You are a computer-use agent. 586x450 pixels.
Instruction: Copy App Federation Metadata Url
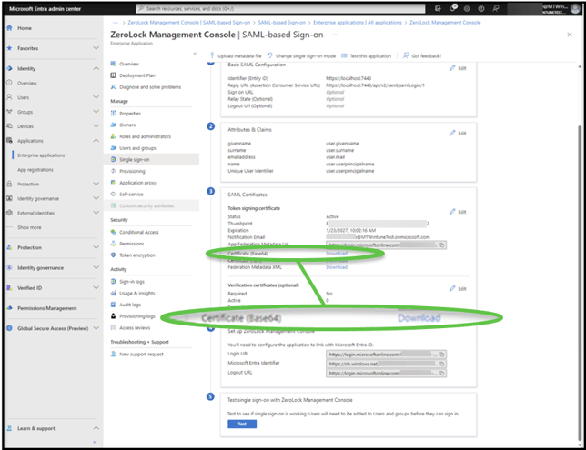coord(441,245)
